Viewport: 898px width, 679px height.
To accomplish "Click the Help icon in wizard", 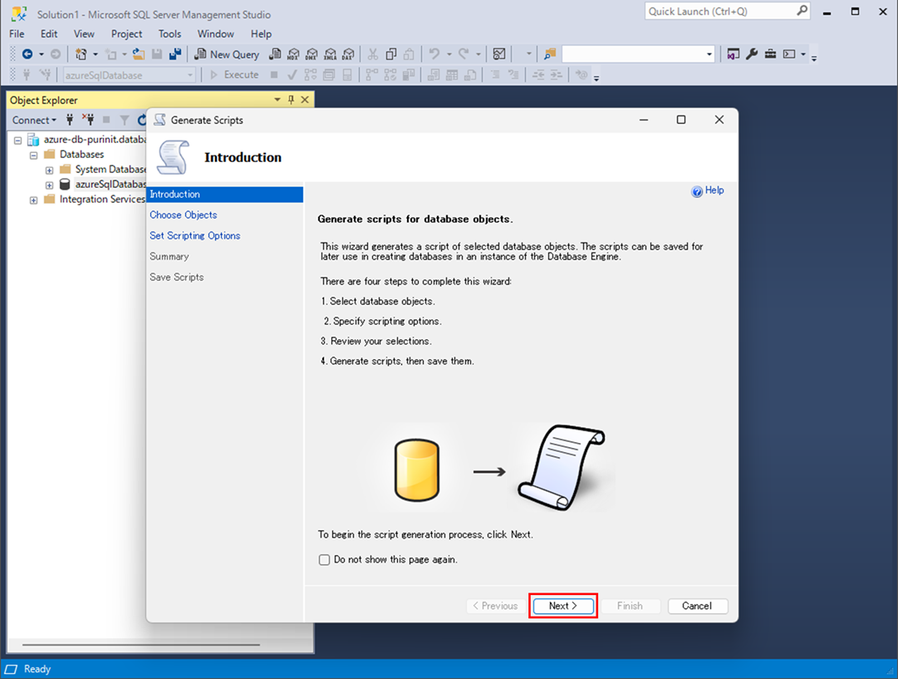I will pyautogui.click(x=708, y=191).
